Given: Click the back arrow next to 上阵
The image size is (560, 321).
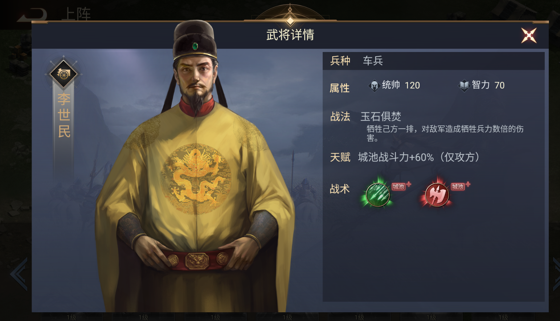Looking at the screenshot, I should [x=32, y=15].
